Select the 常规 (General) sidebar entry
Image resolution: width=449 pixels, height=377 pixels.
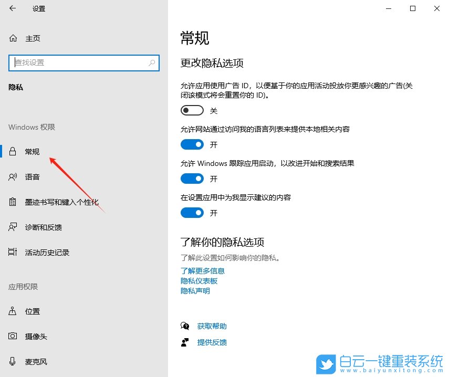point(32,151)
